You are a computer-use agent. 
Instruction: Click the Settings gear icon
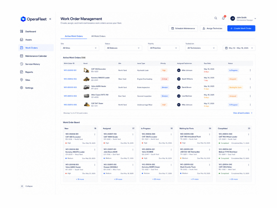pyautogui.click(x=22, y=88)
